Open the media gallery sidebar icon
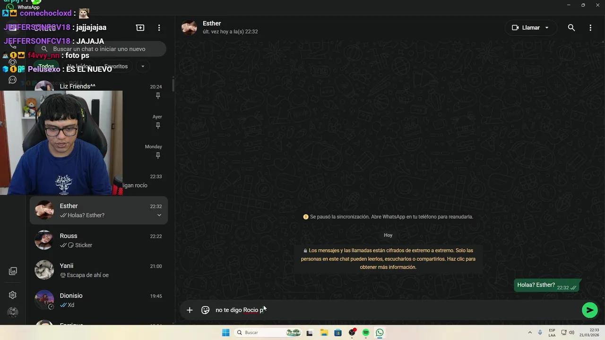 click(13, 271)
